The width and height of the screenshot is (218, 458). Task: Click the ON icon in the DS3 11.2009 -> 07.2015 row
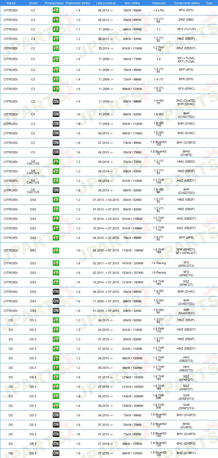56,301
